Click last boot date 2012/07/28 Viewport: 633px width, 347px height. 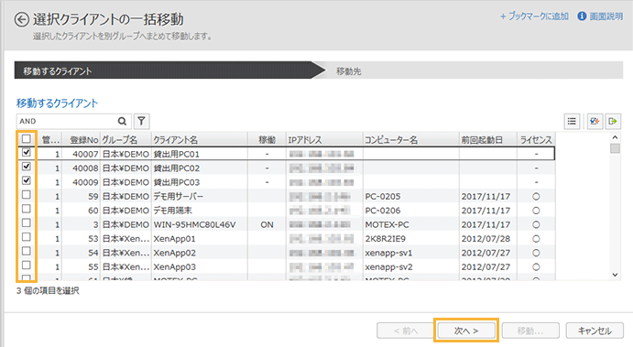point(486,239)
